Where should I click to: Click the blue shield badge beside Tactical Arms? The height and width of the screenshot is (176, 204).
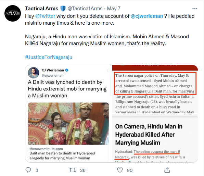pos(63,9)
